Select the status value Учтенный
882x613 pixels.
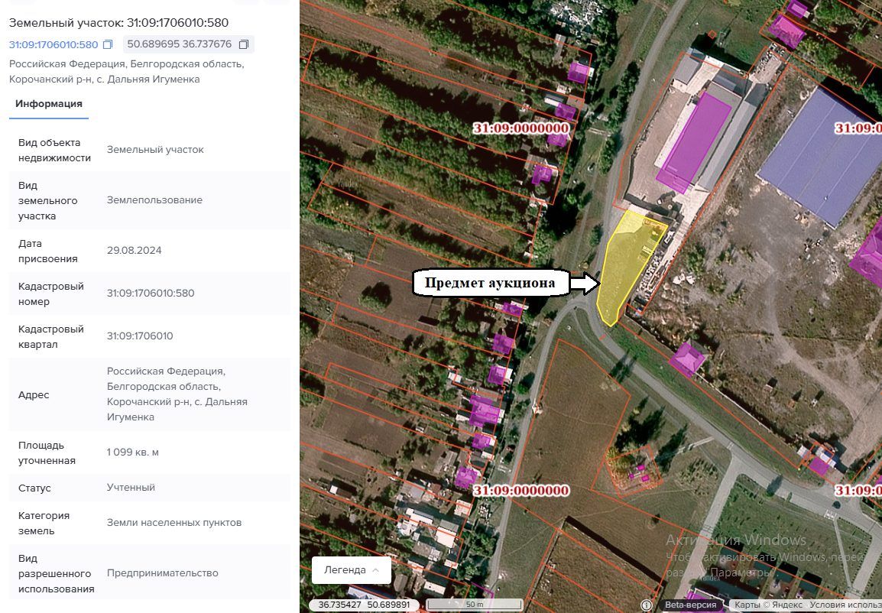coord(131,488)
